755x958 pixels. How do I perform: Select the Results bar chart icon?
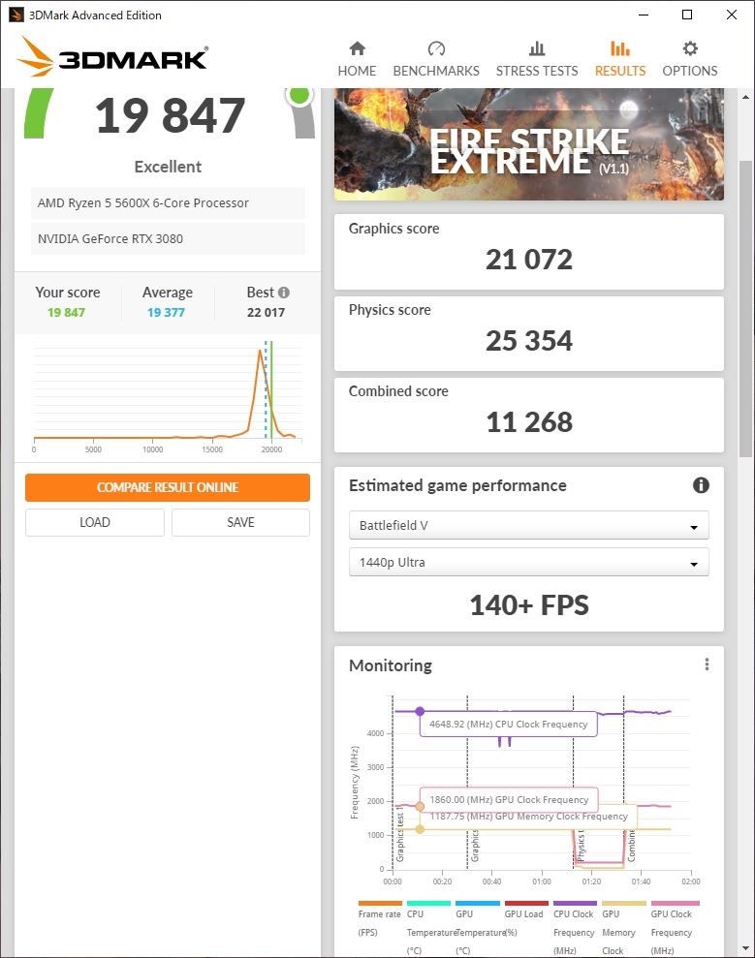coord(620,48)
